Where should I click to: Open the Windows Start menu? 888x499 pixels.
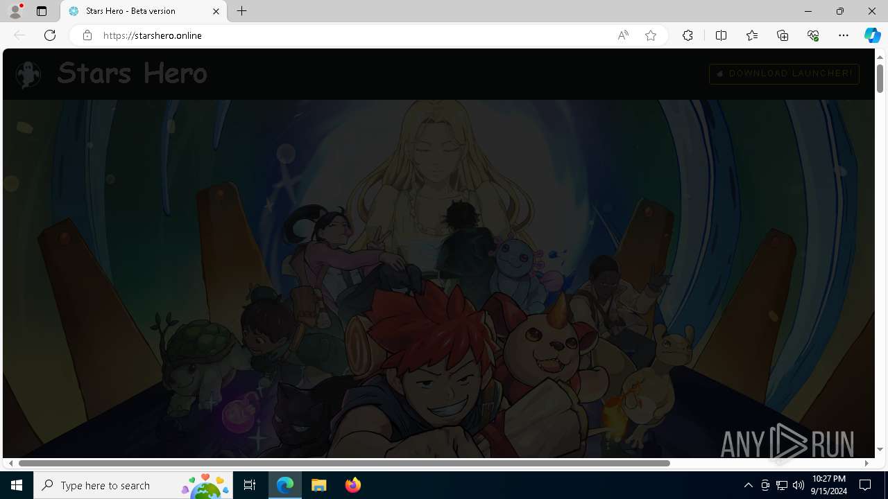pos(17,485)
